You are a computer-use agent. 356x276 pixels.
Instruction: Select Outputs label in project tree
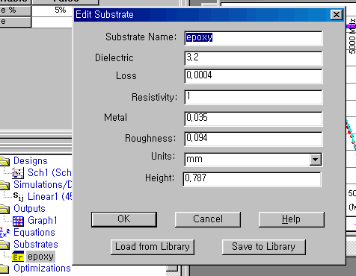click(x=29, y=209)
